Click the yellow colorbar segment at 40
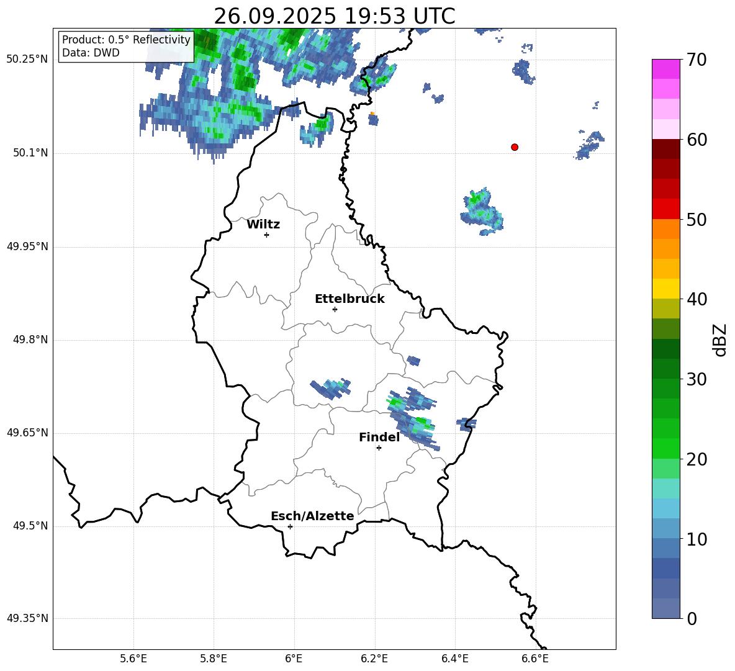Viewport: 735px width, 671px height. 666,289
